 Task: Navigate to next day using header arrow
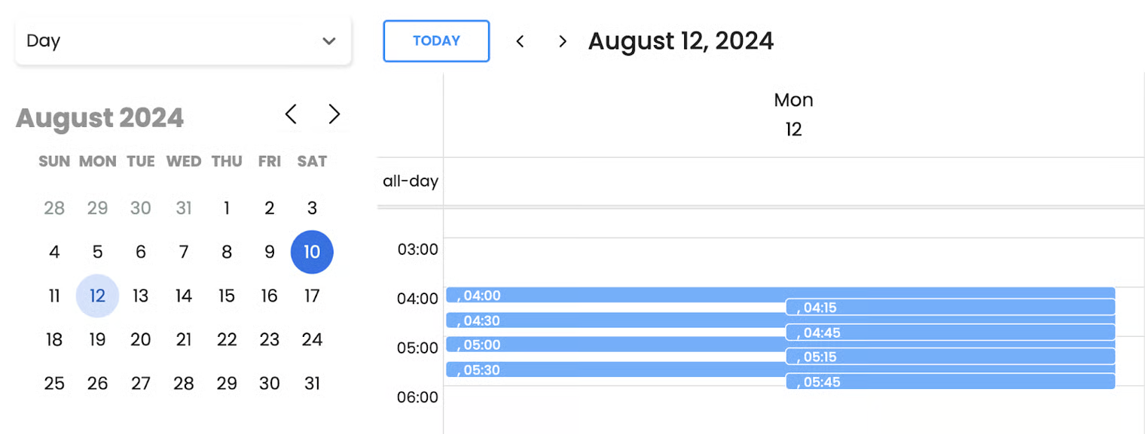pos(562,41)
